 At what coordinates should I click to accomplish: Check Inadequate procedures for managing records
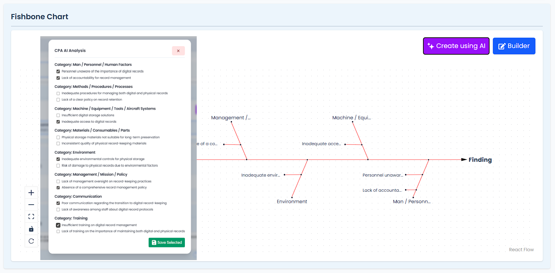pyautogui.click(x=58, y=93)
